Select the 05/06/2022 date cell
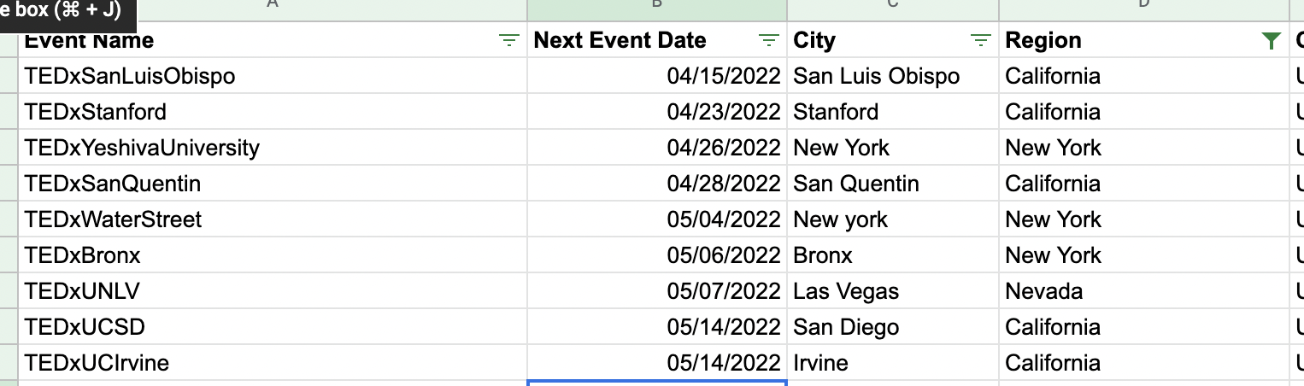This screenshot has height=386, width=1304. tap(657, 255)
